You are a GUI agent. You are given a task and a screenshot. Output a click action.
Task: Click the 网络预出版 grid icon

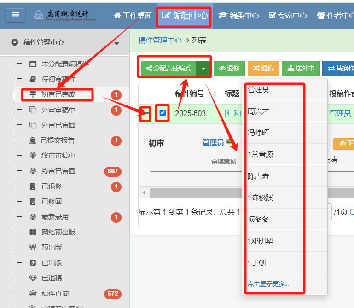[33, 232]
